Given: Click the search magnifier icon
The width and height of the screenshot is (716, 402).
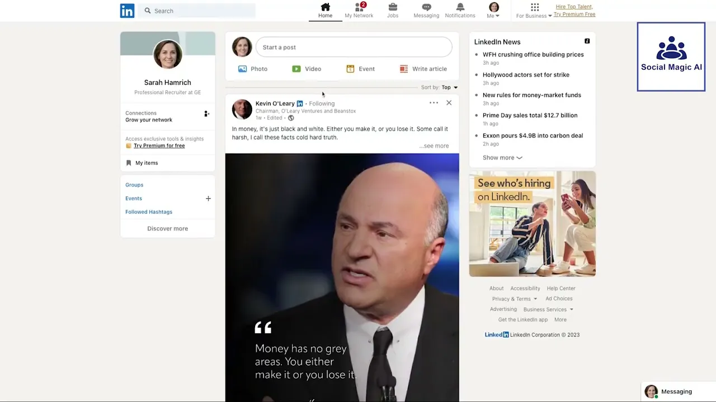Looking at the screenshot, I should [148, 11].
